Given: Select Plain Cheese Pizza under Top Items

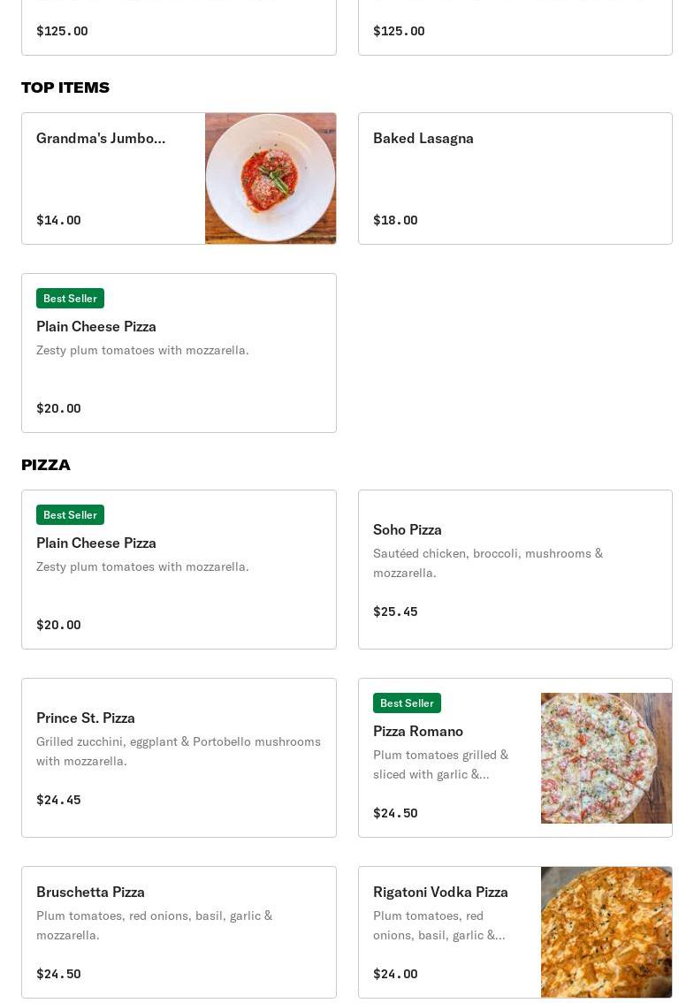Looking at the screenshot, I should pos(96,326).
